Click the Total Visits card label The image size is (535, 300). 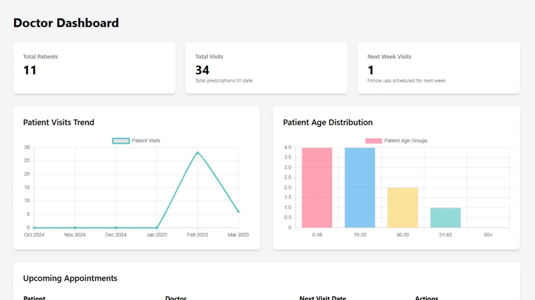[x=209, y=57]
